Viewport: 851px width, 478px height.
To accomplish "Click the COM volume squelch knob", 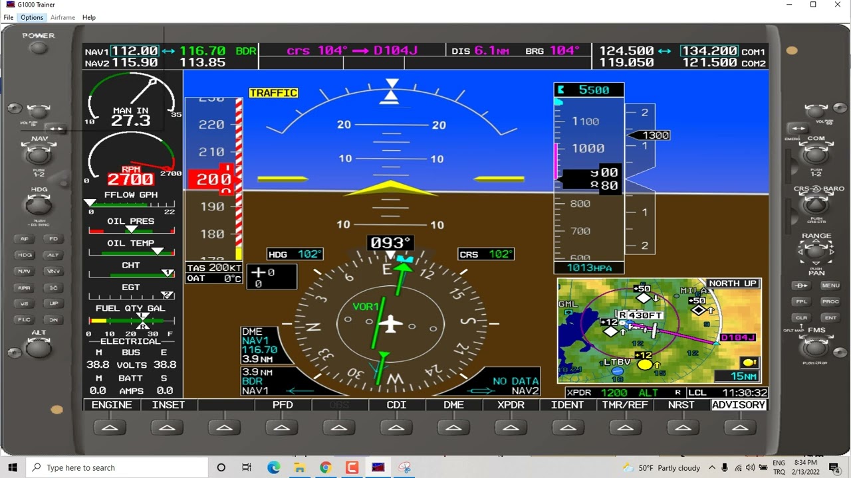I will tap(816, 112).
